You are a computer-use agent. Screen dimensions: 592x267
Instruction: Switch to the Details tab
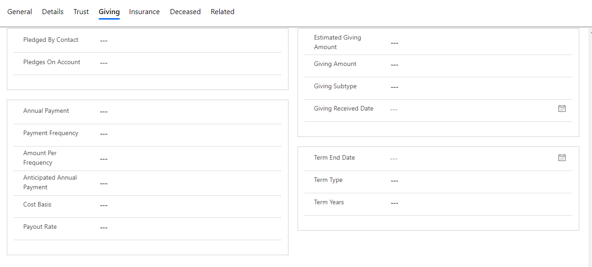(x=53, y=12)
